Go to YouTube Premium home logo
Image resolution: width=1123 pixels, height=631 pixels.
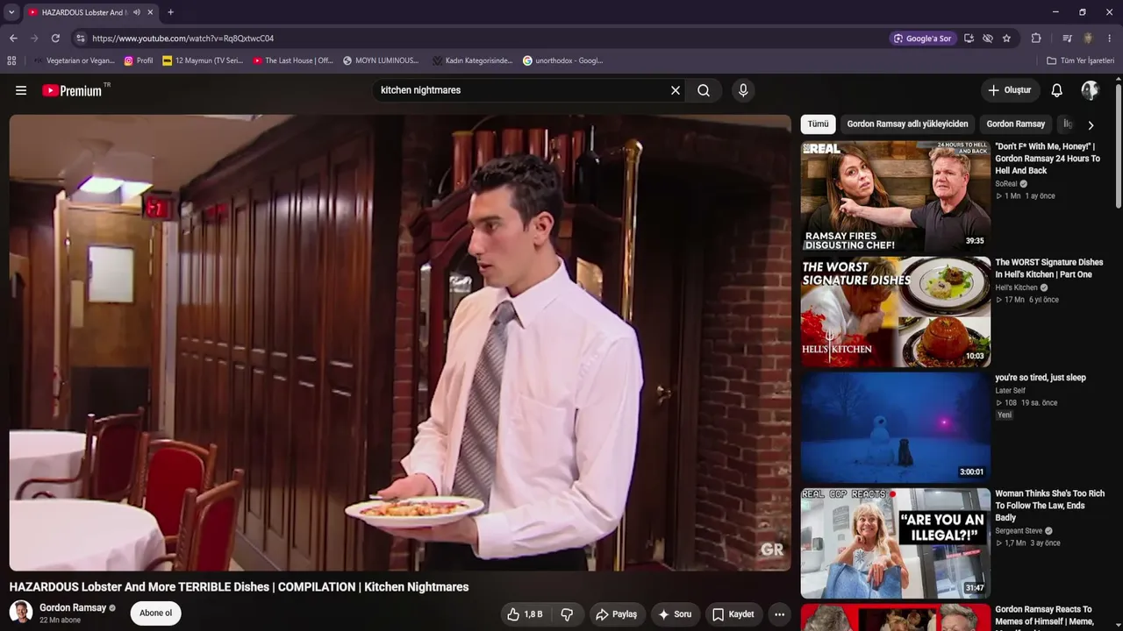pyautogui.click(x=72, y=90)
